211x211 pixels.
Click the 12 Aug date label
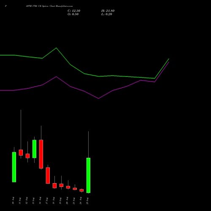point(27,200)
